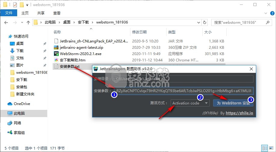The width and height of the screenshot is (276, 152).
Task: Open Explorer help question mark icon
Action: (272, 13)
